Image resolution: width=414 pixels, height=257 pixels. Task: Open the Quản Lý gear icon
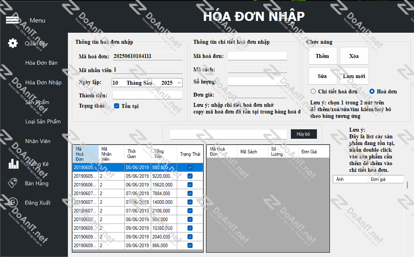(13, 43)
